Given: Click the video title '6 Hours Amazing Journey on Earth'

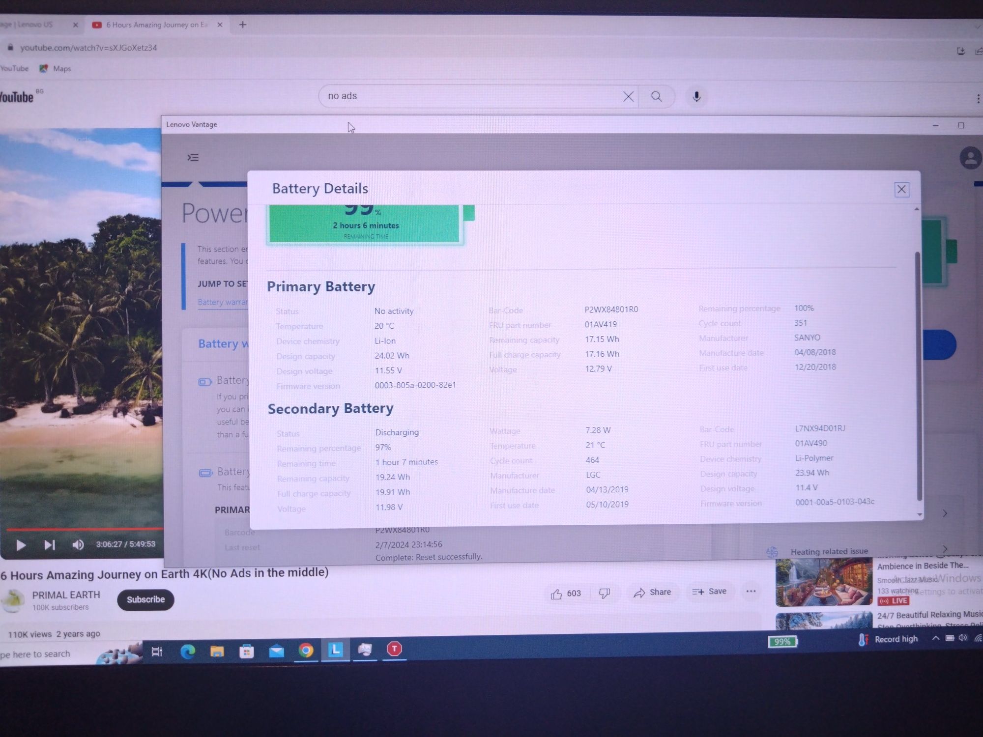Looking at the screenshot, I should click(164, 574).
